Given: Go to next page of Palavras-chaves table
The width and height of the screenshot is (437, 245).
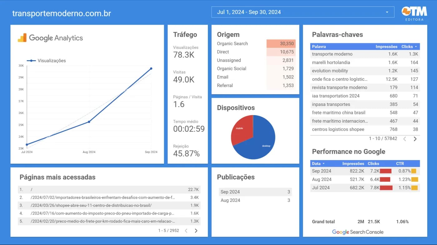Looking at the screenshot, I should click(x=415, y=139).
